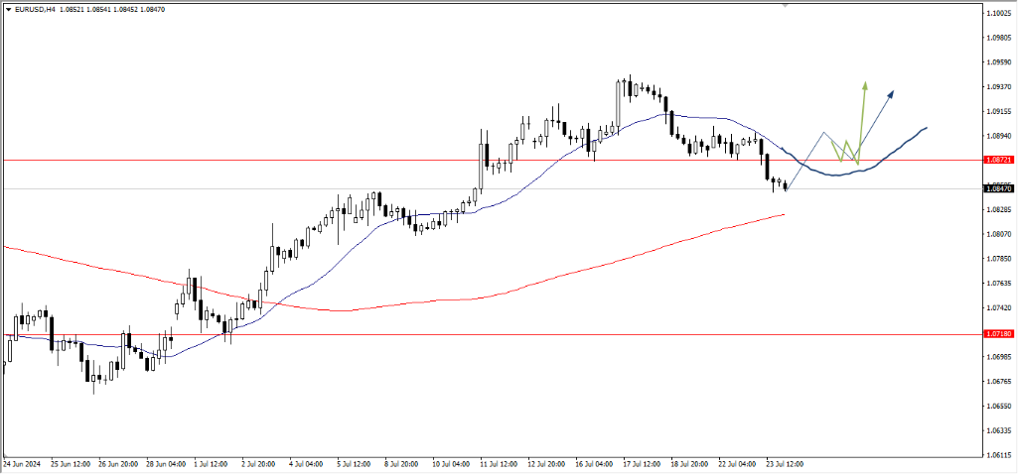
Task: Click the dark blue diagonal arrow head
Action: click(x=891, y=93)
